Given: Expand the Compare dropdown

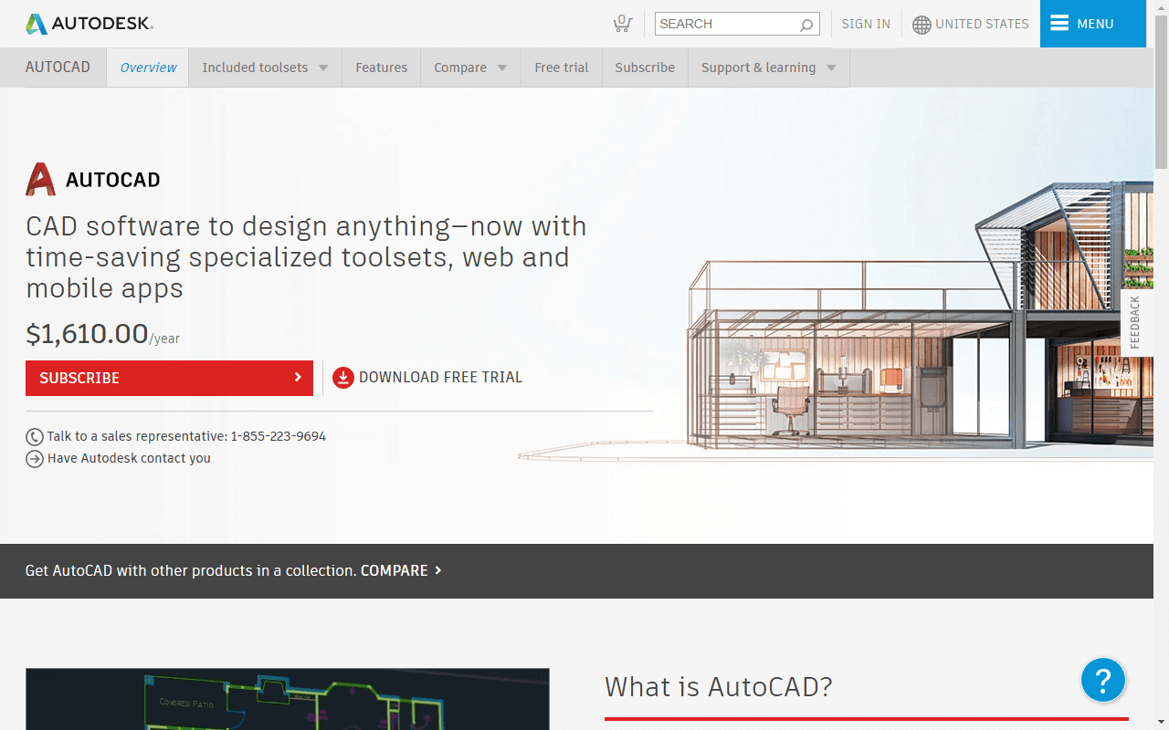Looking at the screenshot, I should click(470, 68).
